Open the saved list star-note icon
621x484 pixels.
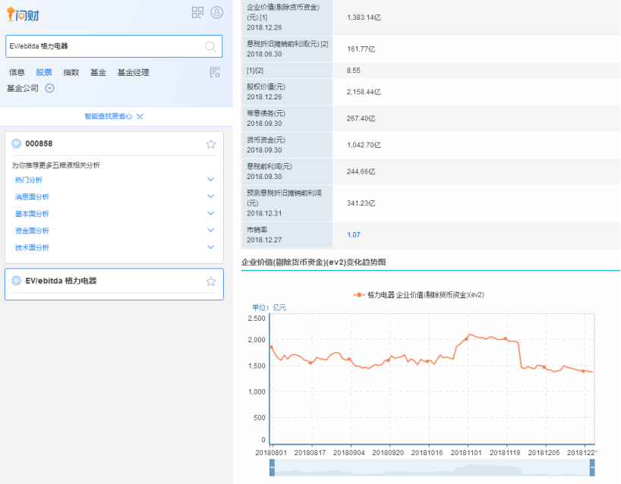[x=215, y=72]
